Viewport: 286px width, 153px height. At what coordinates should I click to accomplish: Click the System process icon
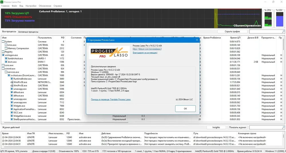[3, 42]
